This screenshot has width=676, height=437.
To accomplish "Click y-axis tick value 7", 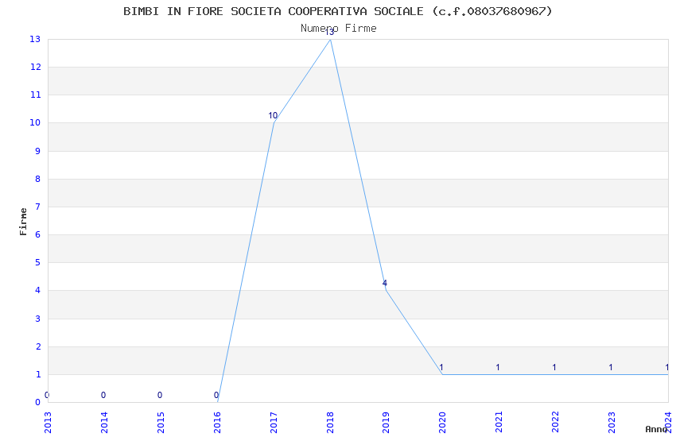I will tap(38, 207).
